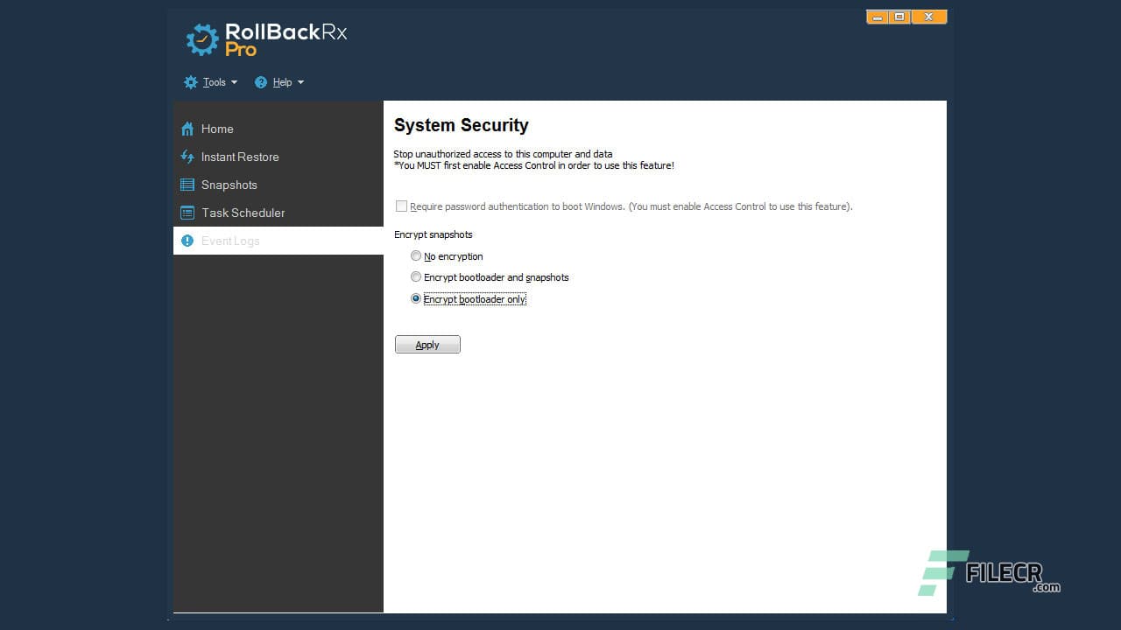Expand the chevron next to Help
Image resolution: width=1121 pixels, height=630 pixels.
[300, 82]
